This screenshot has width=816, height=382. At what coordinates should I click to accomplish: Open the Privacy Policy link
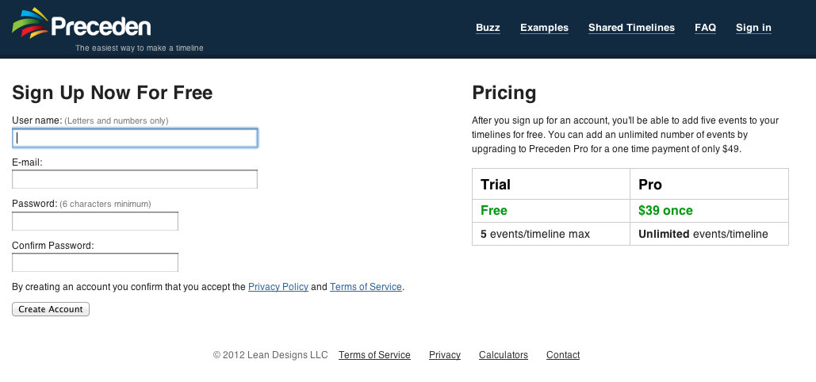coord(278,287)
